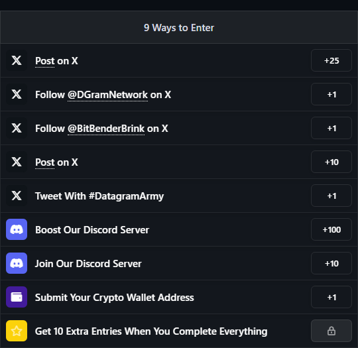
Task: Open the @BitBenderBrink link
Action: 106,129
